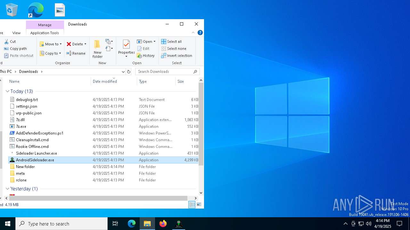Open the Move to dropdown

click(x=51, y=44)
